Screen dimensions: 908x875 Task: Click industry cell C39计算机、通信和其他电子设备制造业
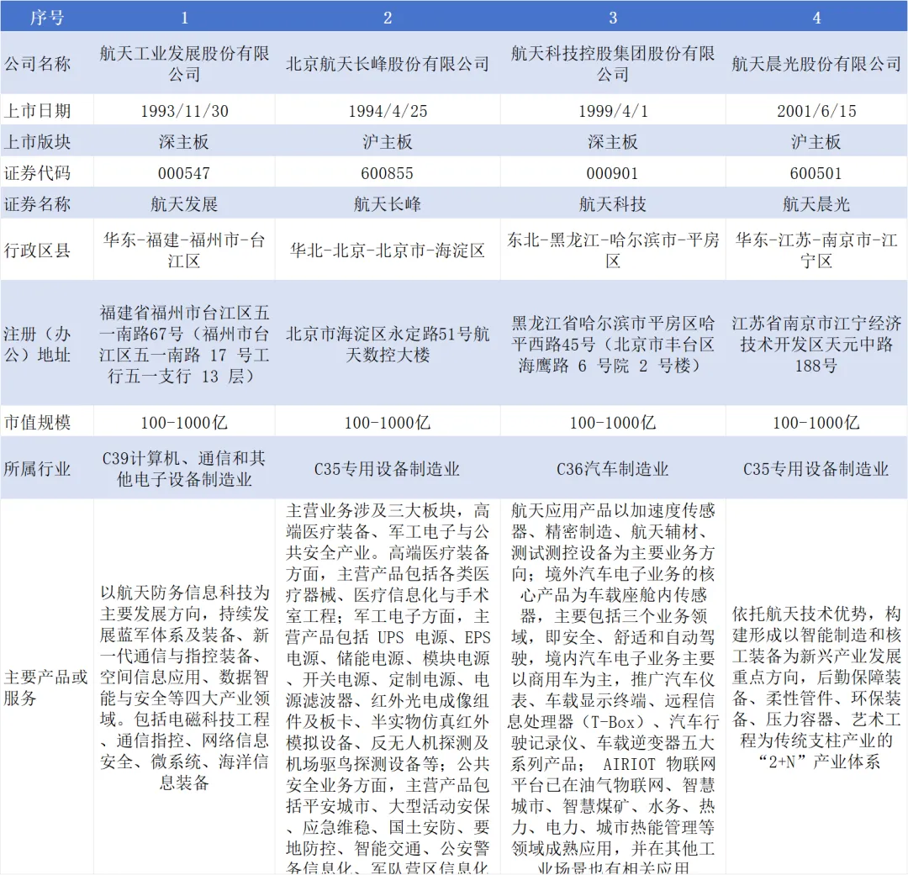(184, 468)
